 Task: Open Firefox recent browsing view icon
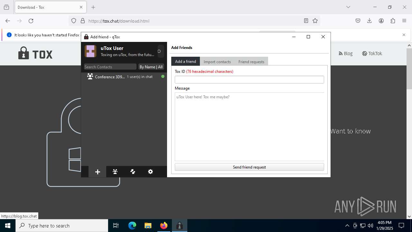tap(6, 7)
